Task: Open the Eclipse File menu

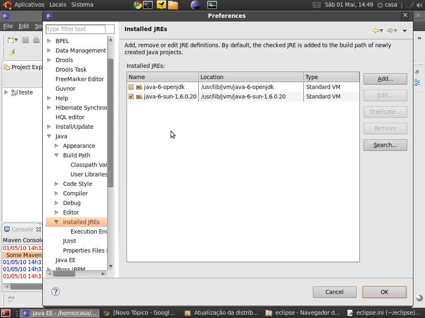Action: point(8,26)
